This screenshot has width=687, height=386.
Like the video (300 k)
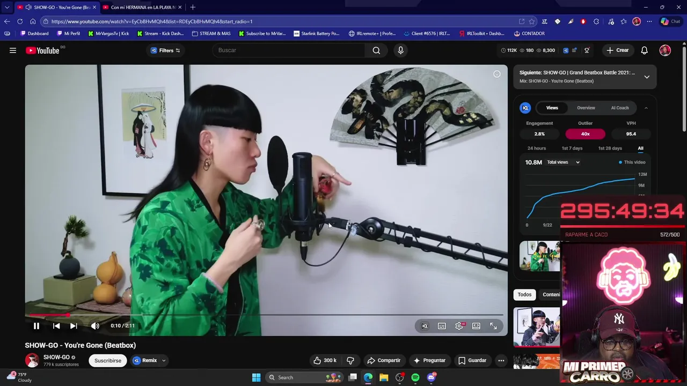tap(325, 361)
